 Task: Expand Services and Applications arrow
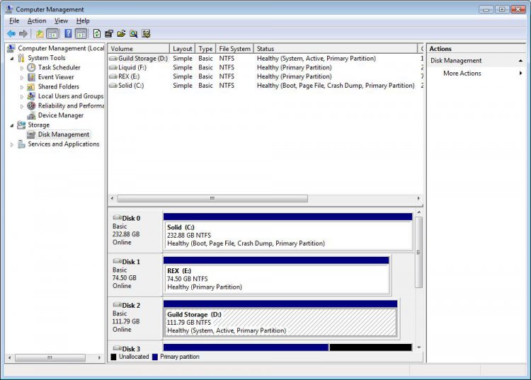click(x=12, y=144)
